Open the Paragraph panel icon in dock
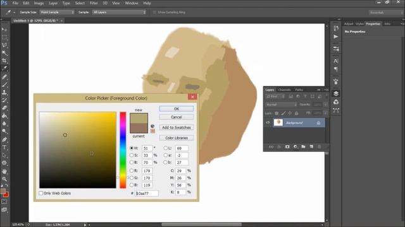 point(336,69)
